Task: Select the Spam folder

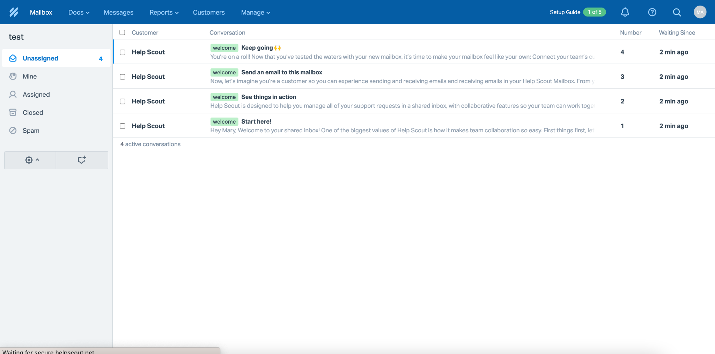Action: pyautogui.click(x=56, y=131)
